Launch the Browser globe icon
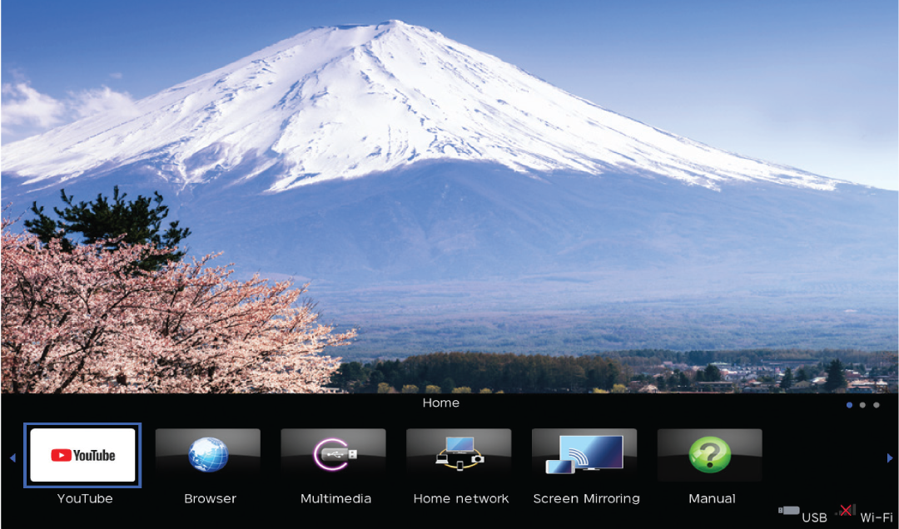The width and height of the screenshot is (899, 529). (208, 455)
